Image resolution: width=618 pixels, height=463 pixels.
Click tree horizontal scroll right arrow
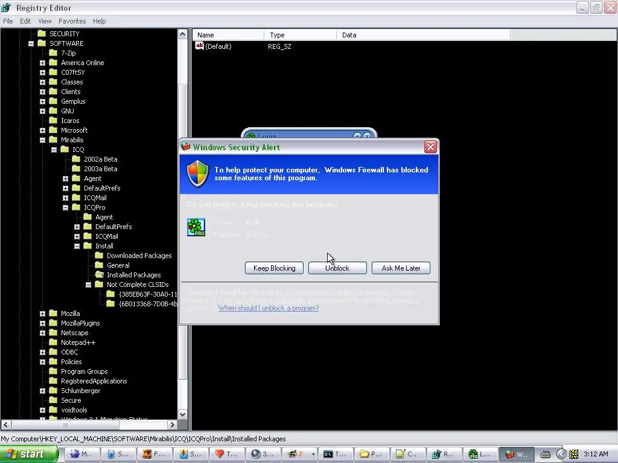click(x=172, y=425)
